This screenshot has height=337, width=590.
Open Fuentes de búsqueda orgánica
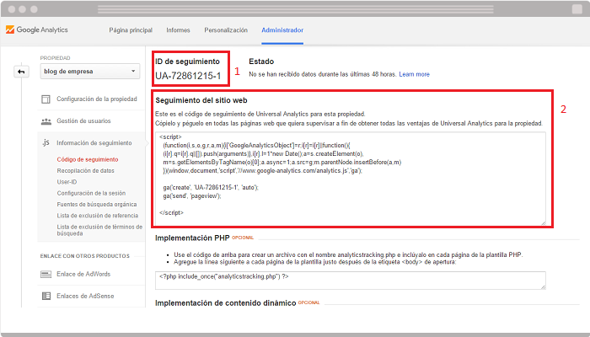coord(94,205)
